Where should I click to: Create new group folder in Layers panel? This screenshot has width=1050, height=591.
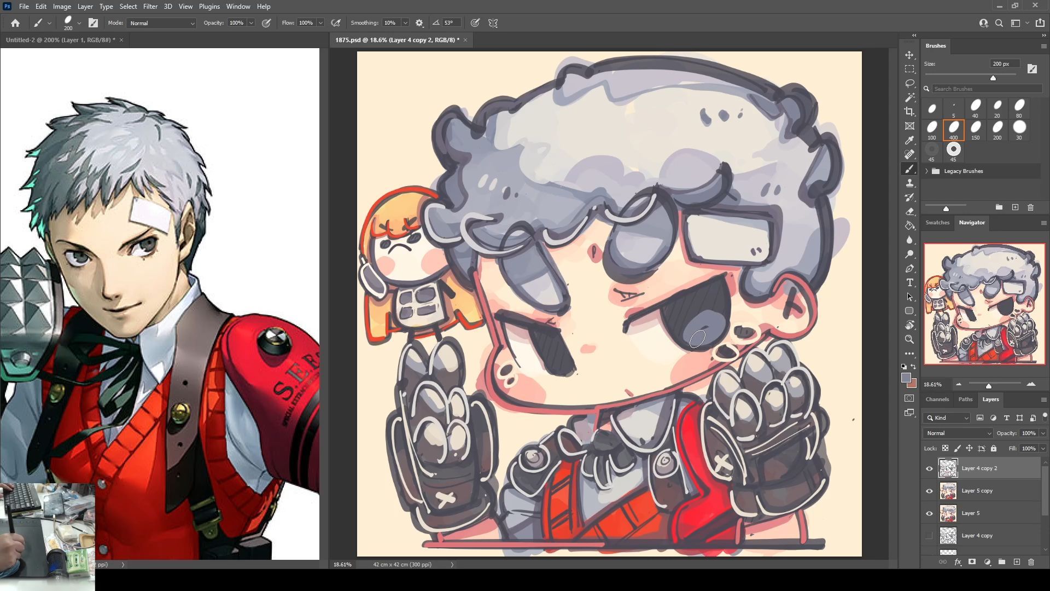1002,562
